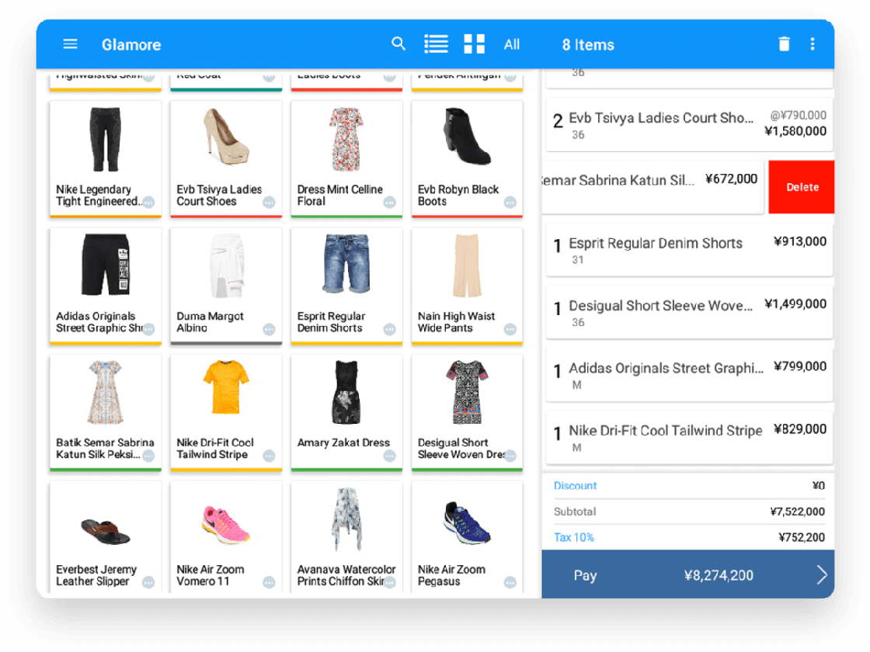870x652 pixels.
Task: Open the hamburger navigation menu
Action: click(x=70, y=44)
